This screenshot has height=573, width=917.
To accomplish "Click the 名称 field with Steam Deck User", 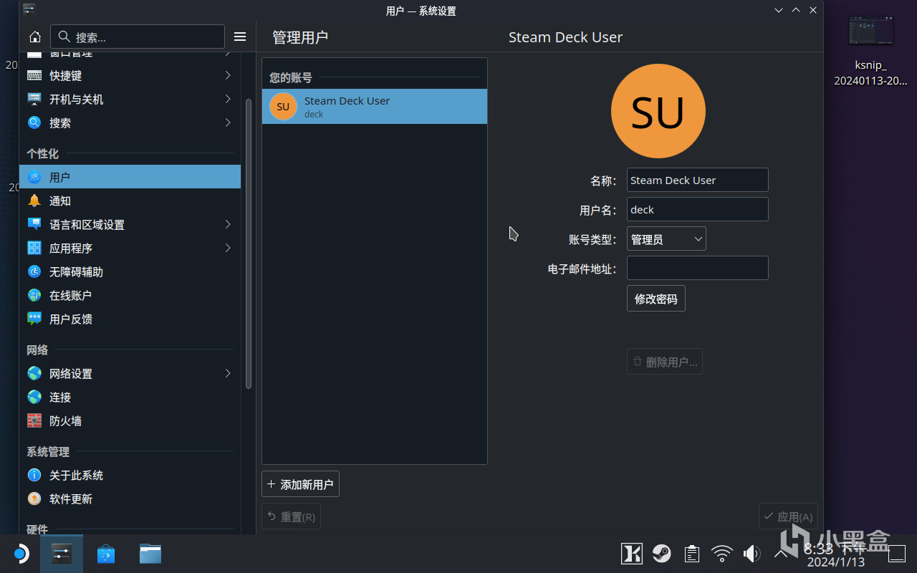I will 698,180.
